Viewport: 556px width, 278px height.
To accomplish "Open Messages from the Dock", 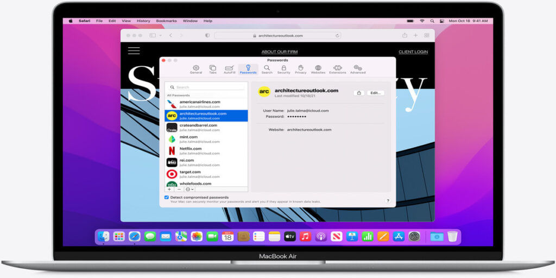I will tap(150, 236).
